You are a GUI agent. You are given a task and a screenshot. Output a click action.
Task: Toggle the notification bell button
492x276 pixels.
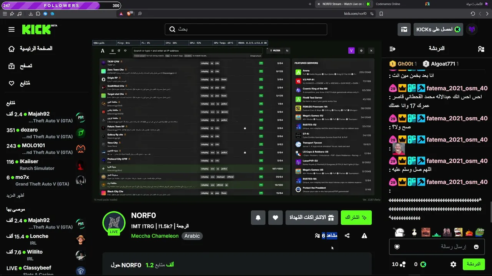coord(258,217)
